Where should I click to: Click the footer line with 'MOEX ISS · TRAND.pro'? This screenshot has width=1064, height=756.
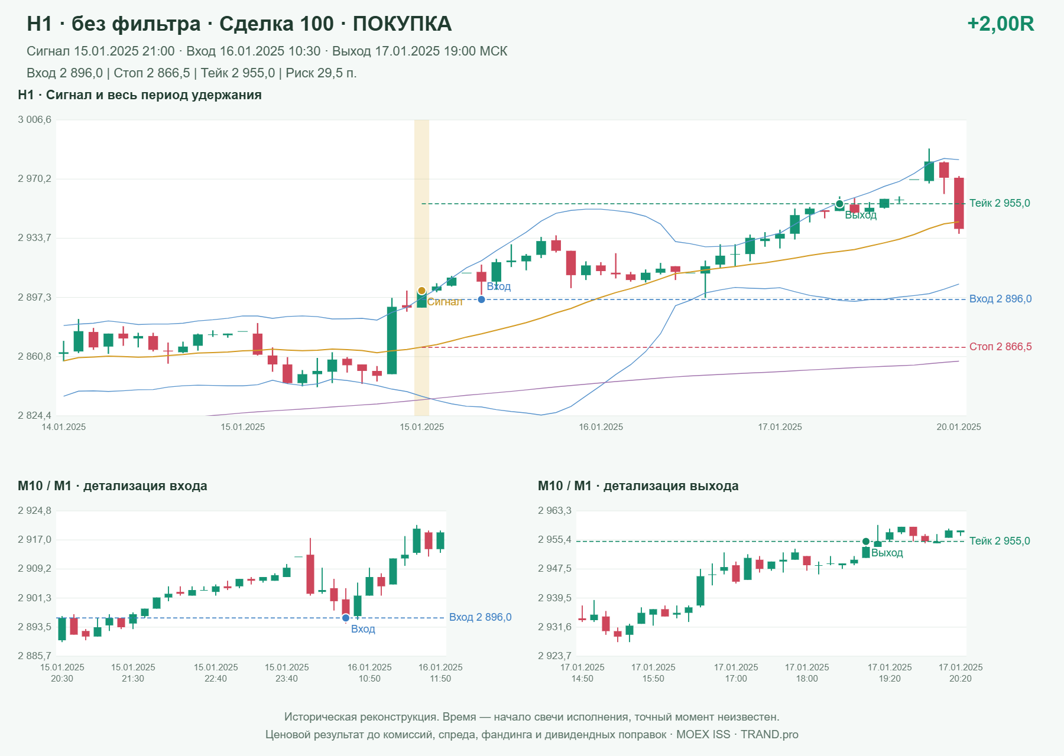(532, 735)
